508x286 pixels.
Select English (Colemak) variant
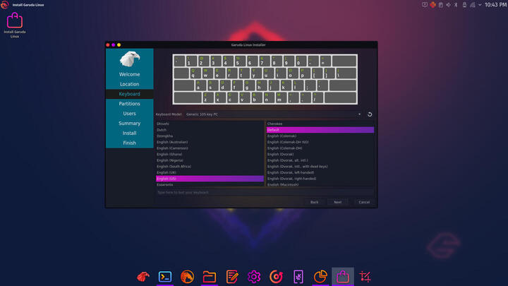pos(320,136)
